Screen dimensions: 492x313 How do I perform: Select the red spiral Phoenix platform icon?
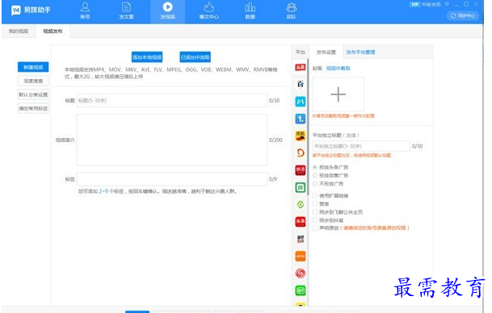301,273
